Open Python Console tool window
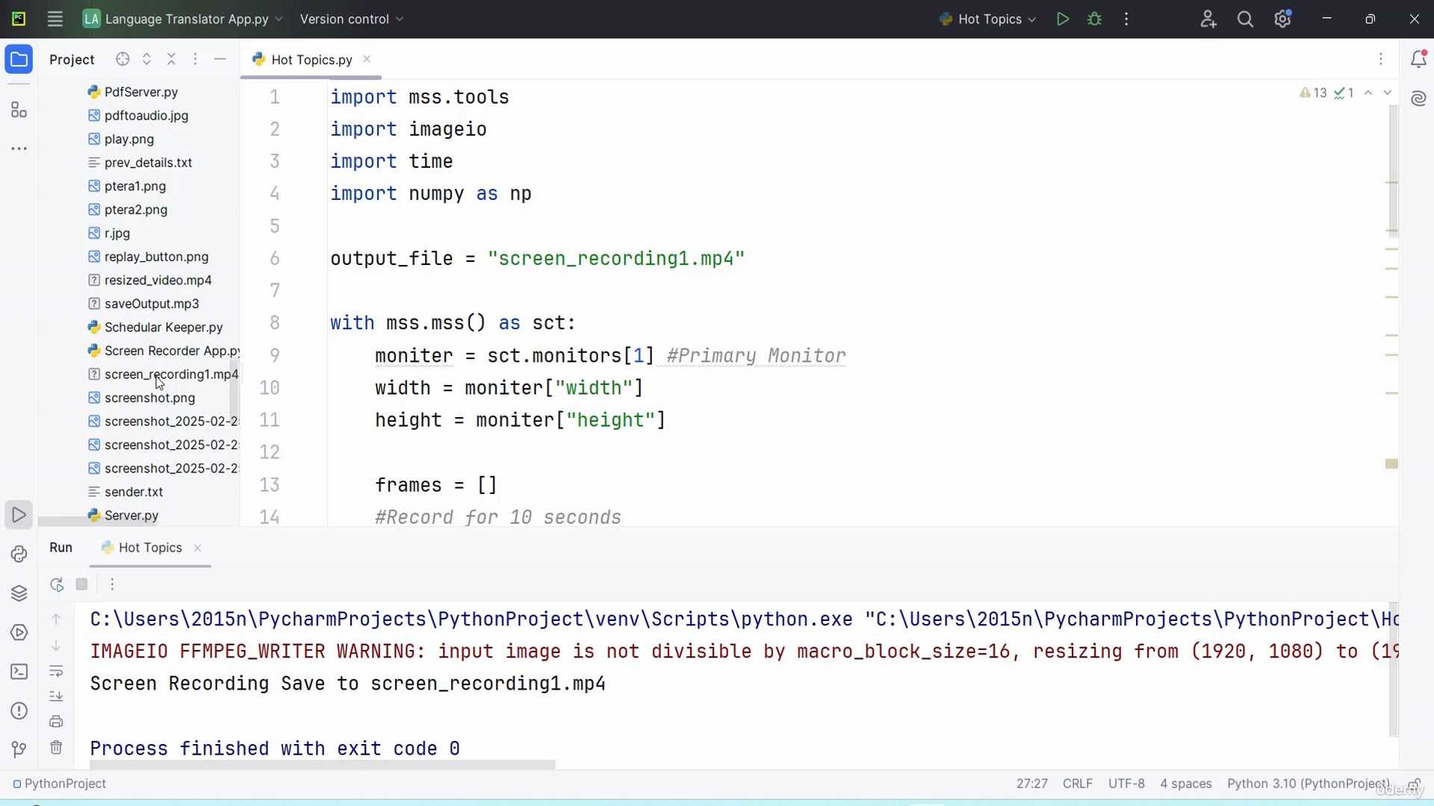 click(x=19, y=554)
